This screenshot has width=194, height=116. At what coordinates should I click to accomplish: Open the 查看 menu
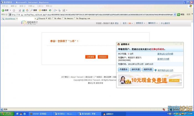(x=22, y=6)
